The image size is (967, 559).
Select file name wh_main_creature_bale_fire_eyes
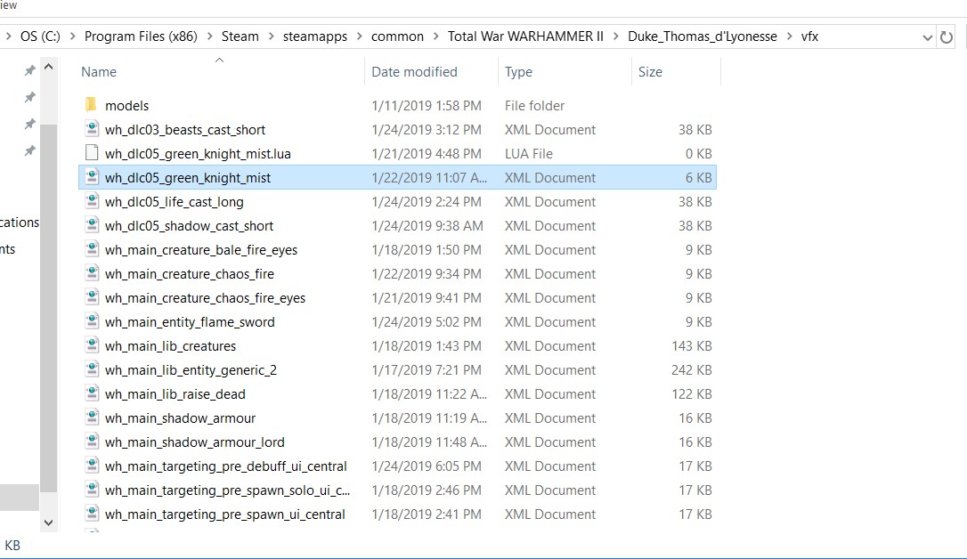[201, 249]
